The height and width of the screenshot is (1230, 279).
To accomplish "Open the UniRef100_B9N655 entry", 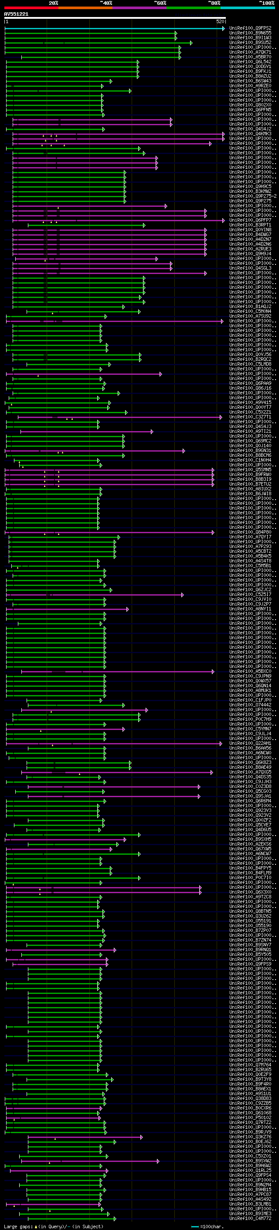I will point(250,34).
